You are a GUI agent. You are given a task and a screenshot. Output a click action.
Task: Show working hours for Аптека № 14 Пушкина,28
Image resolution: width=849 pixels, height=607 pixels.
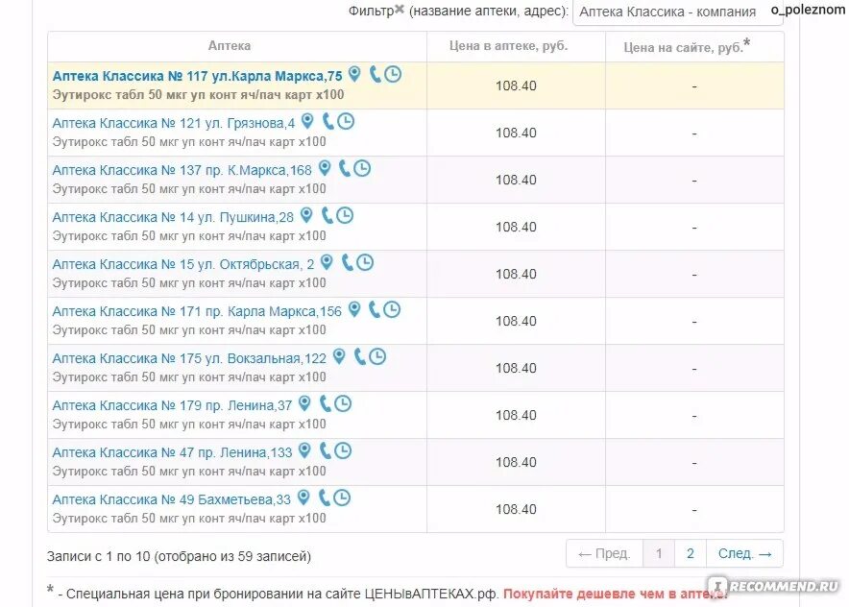[345, 215]
